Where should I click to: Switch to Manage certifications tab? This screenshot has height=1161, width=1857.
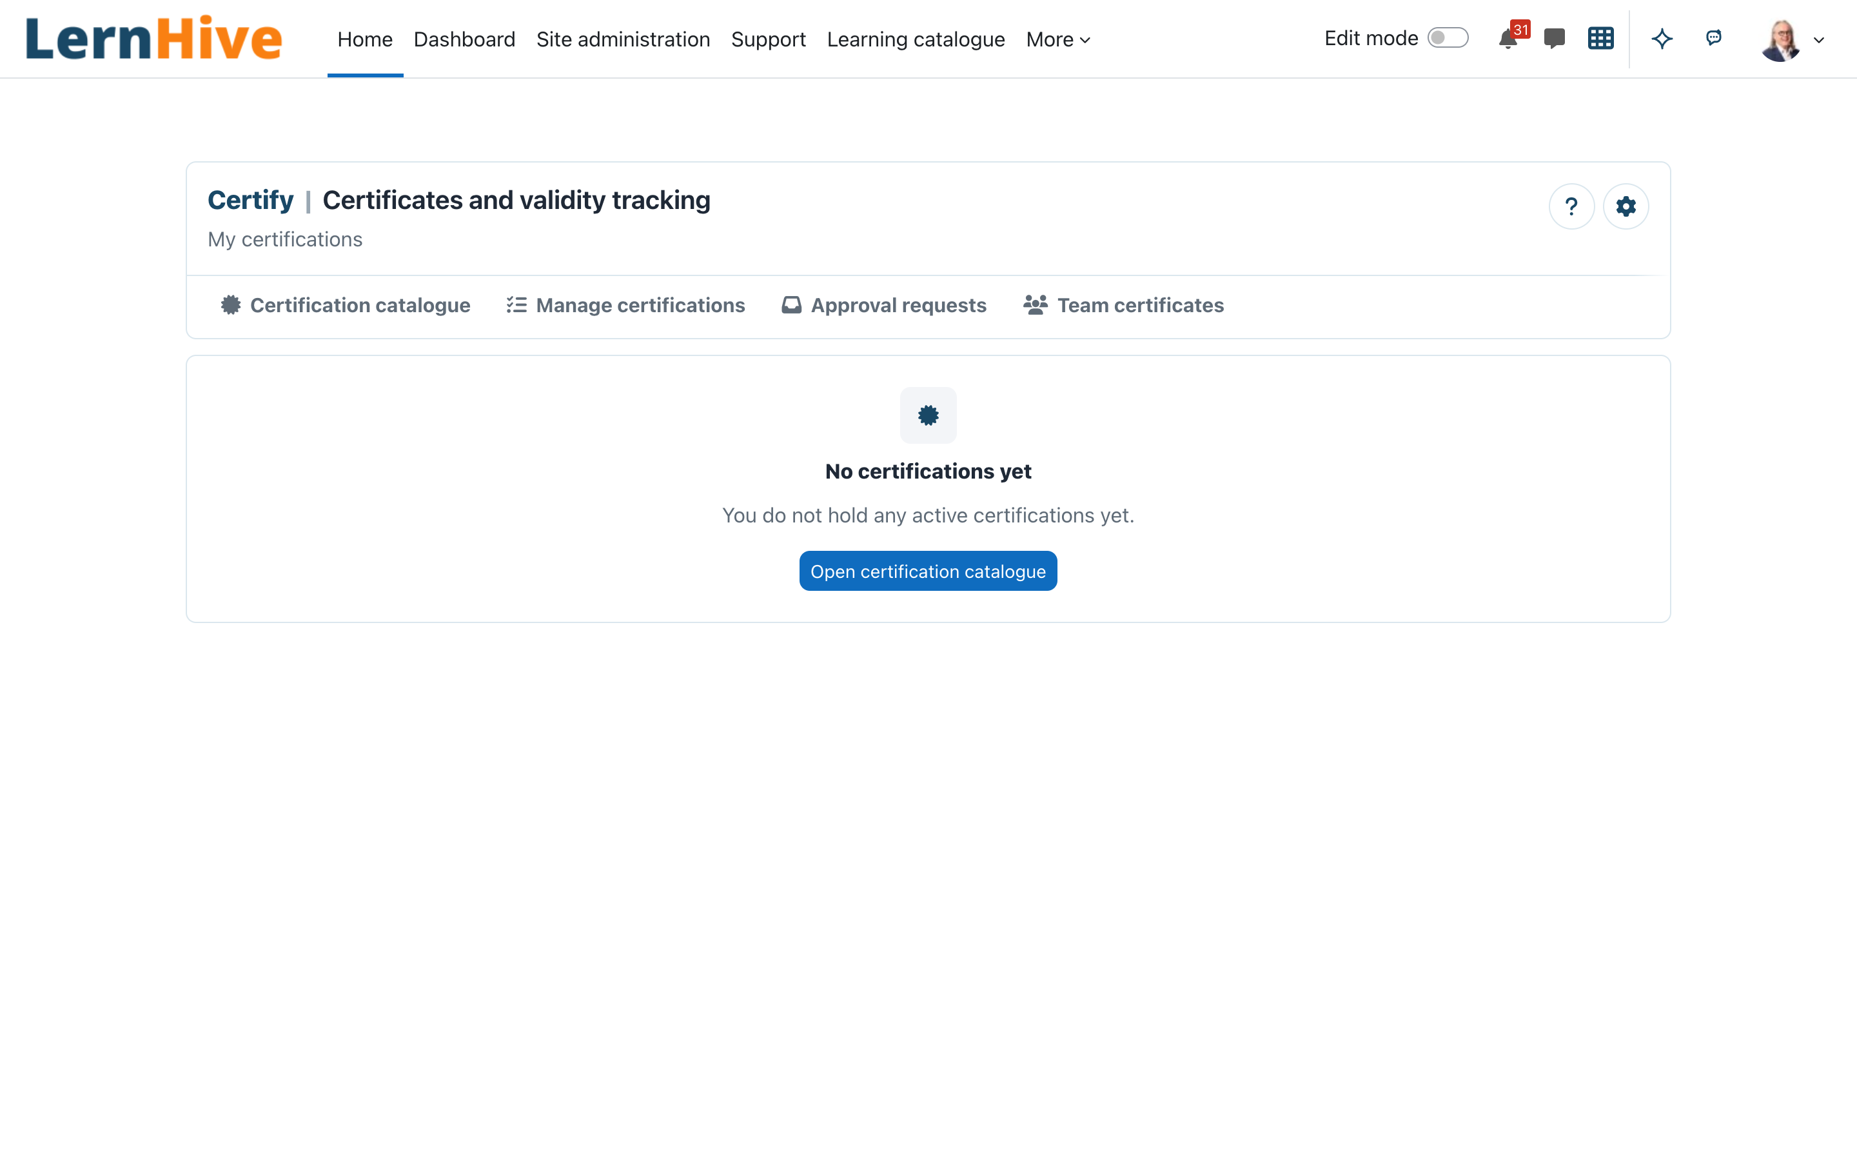pyautogui.click(x=625, y=306)
